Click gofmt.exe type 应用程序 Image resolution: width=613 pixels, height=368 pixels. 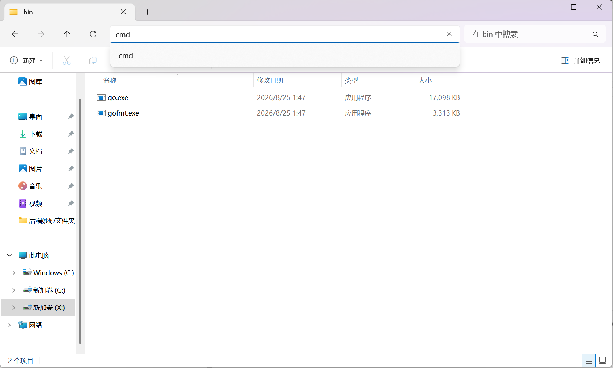358,113
